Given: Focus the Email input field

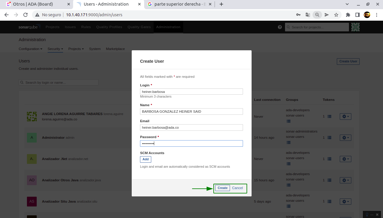Looking at the screenshot, I should [x=191, y=127].
